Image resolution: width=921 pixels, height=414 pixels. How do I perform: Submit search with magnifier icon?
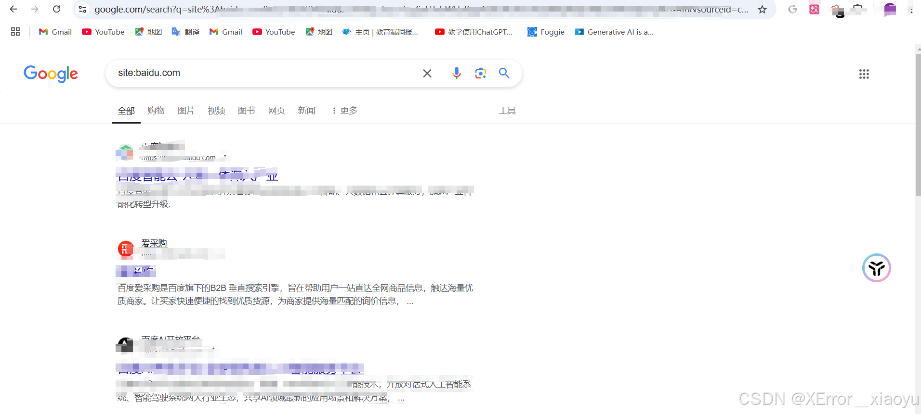504,73
